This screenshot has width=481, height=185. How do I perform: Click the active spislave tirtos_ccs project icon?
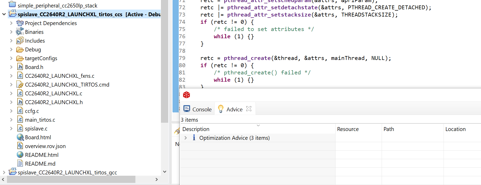tap(13, 13)
